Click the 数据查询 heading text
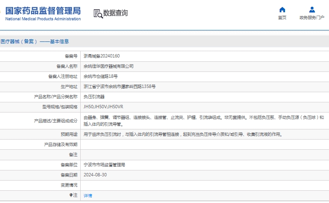 115,13
